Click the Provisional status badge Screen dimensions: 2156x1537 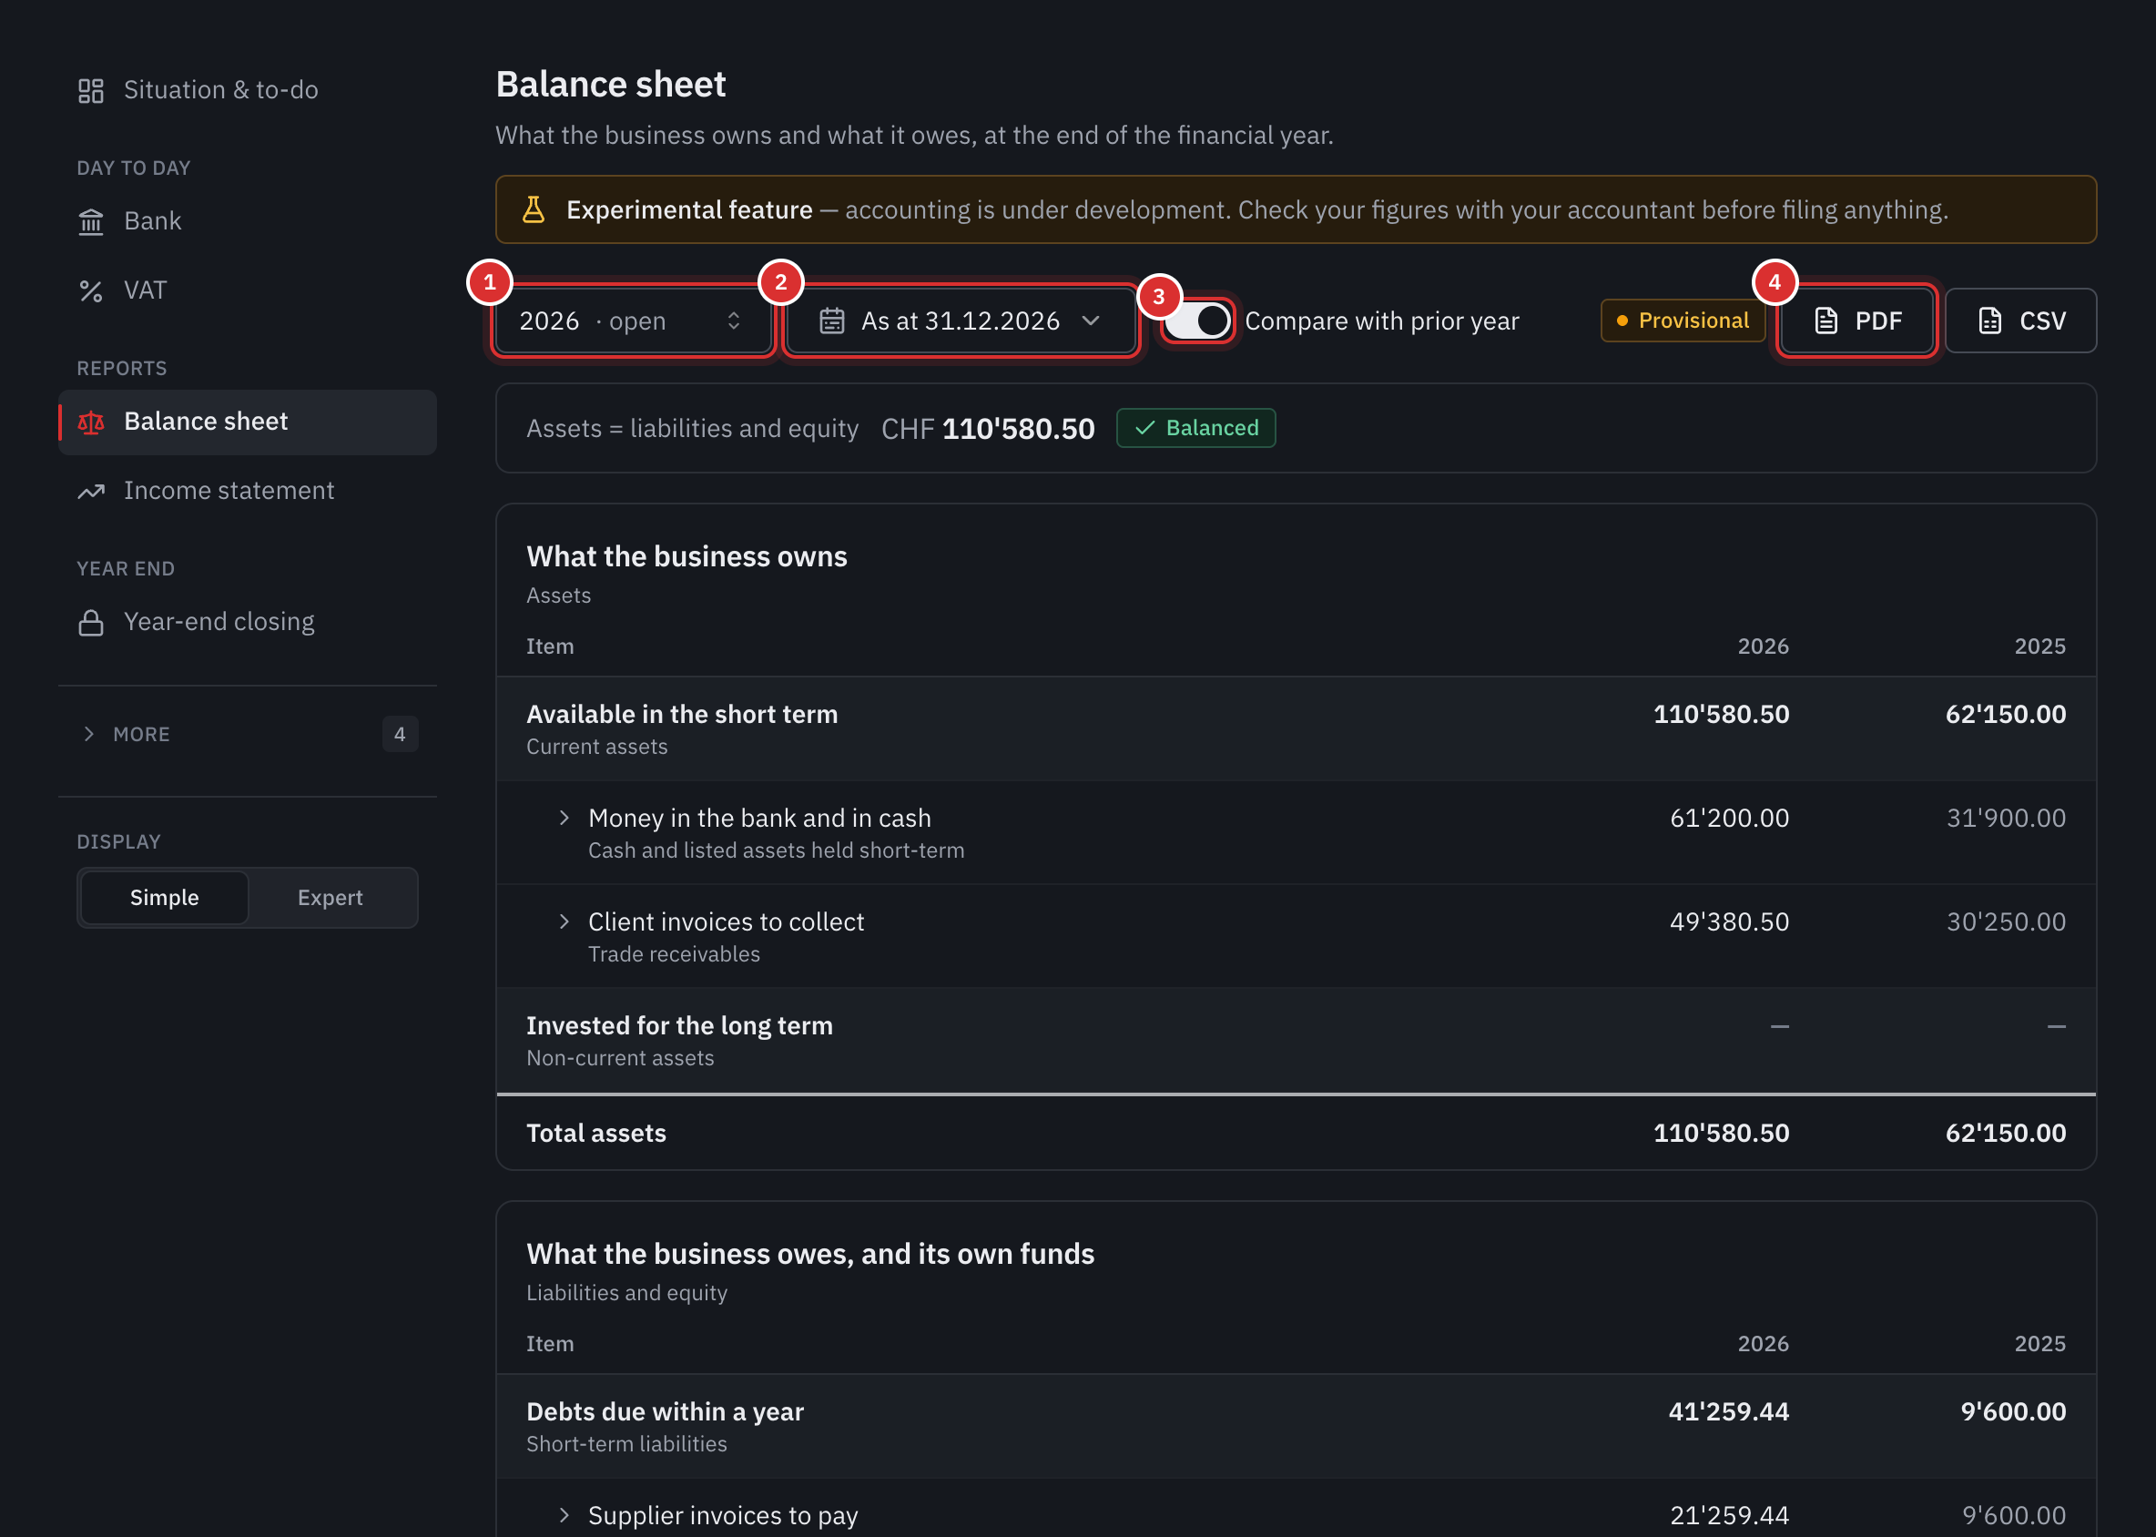(1682, 321)
